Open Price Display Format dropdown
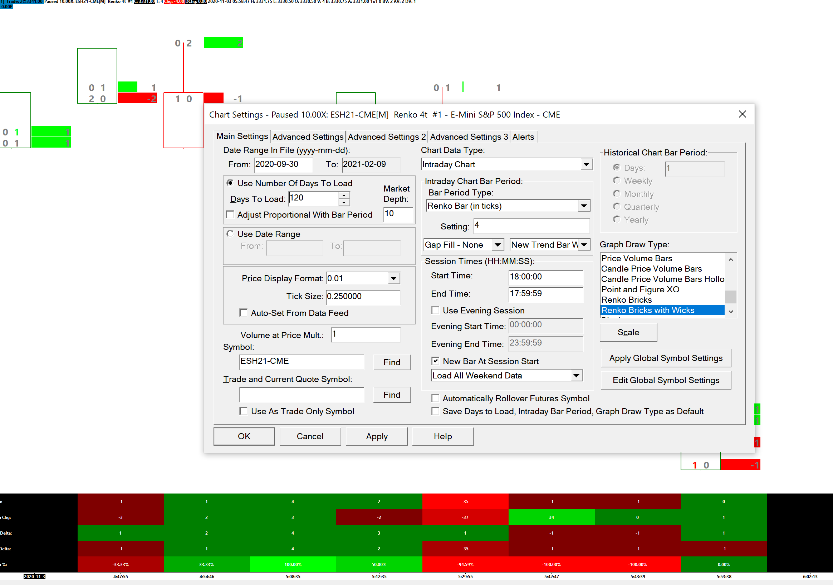This screenshot has width=833, height=585. click(393, 278)
